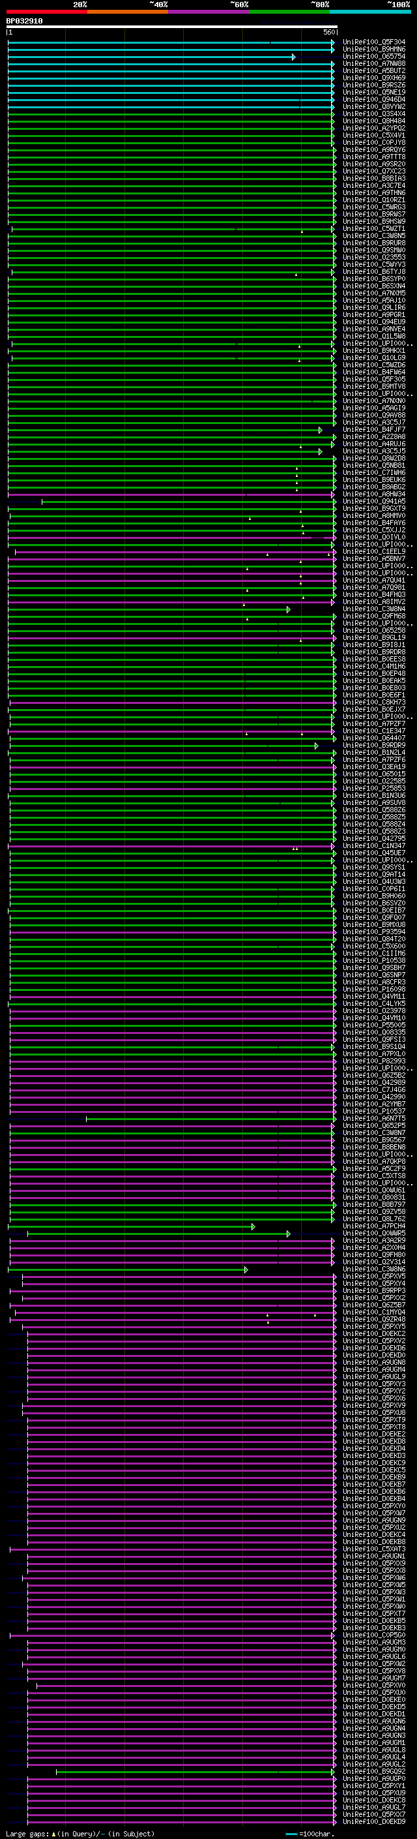Select the UniRef100_P10538 label
417x1839 pixels.
point(374,960)
